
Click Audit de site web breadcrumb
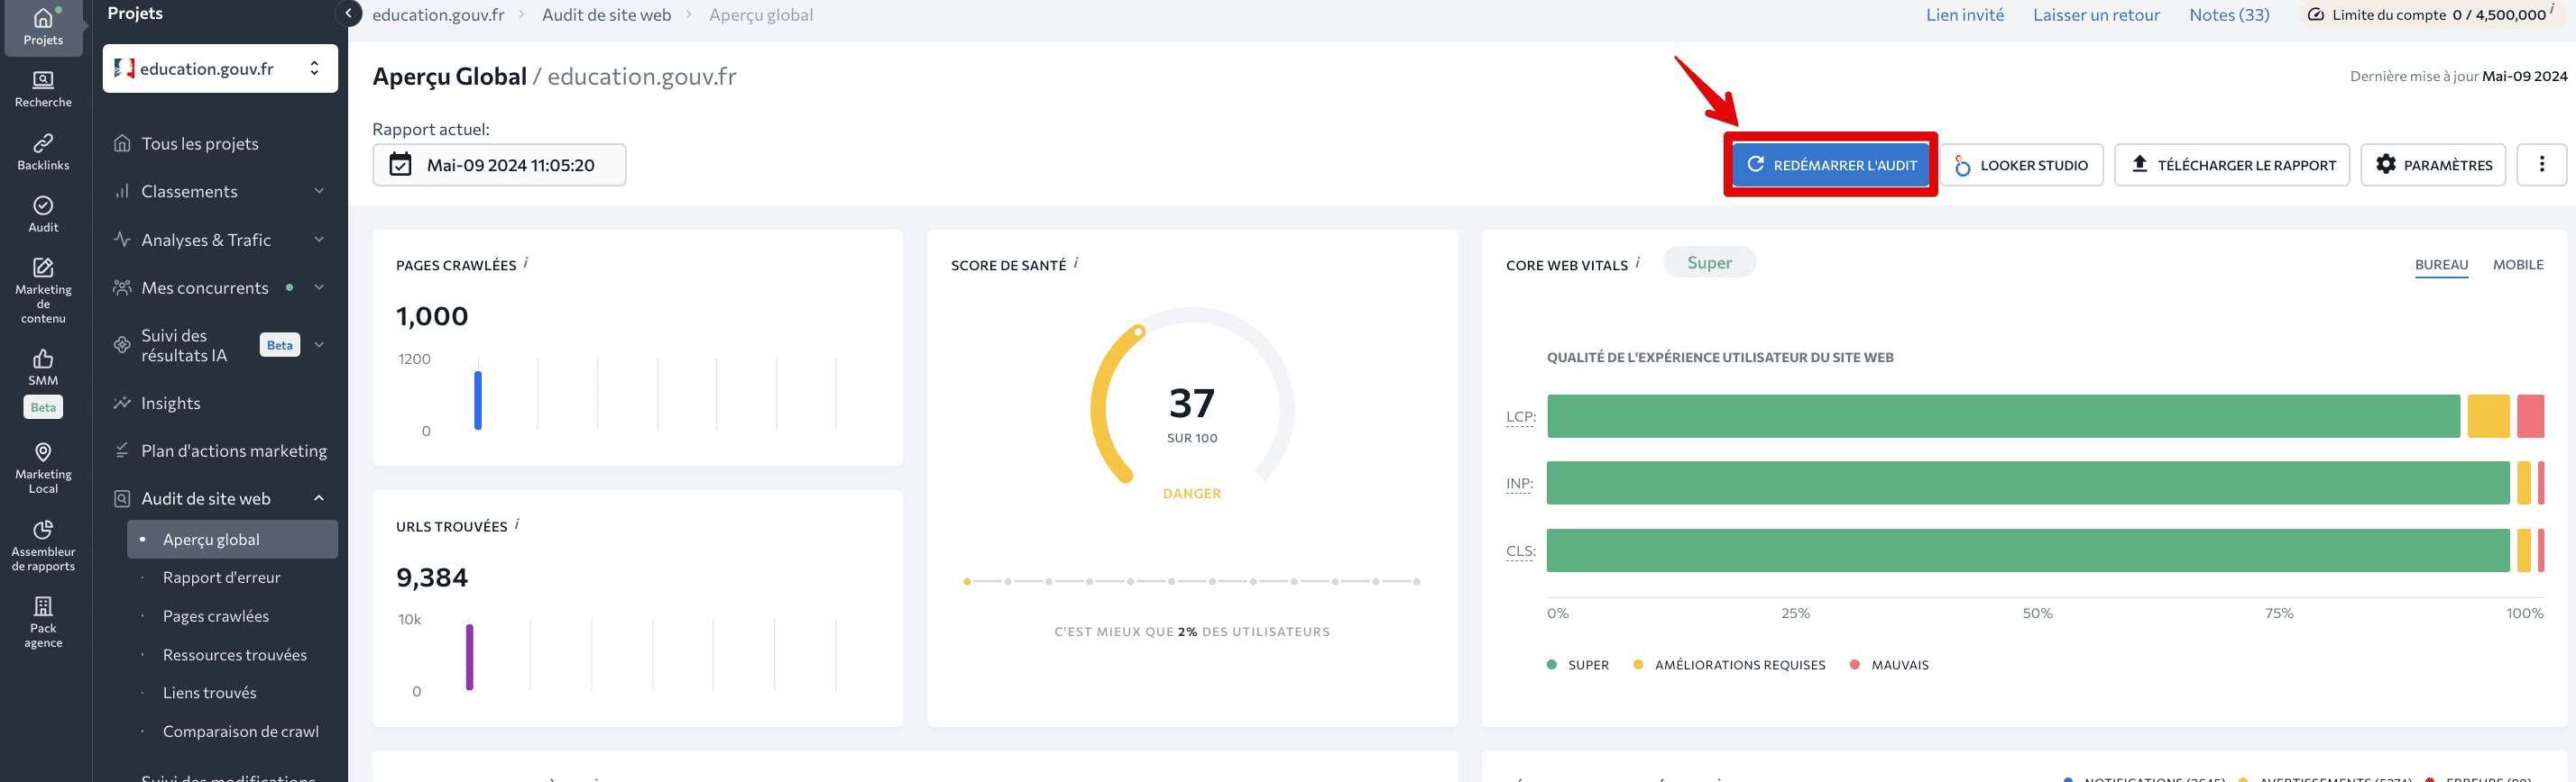[606, 15]
